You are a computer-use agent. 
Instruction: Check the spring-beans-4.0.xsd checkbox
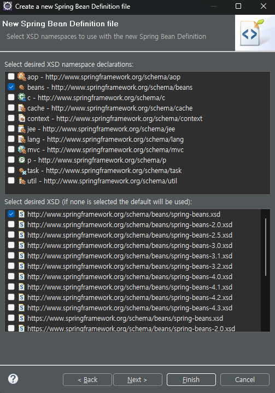[11, 276]
